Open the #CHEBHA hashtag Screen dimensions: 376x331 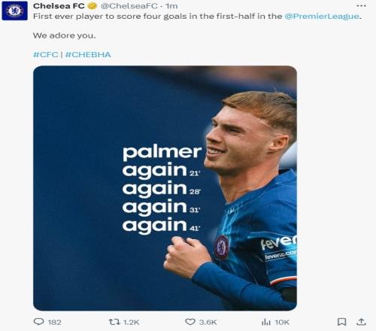[x=88, y=54]
